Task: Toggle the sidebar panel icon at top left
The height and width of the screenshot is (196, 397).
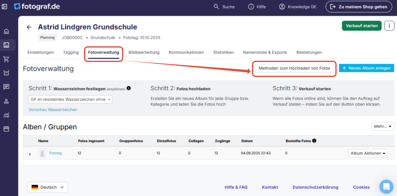Action: coord(5,6)
